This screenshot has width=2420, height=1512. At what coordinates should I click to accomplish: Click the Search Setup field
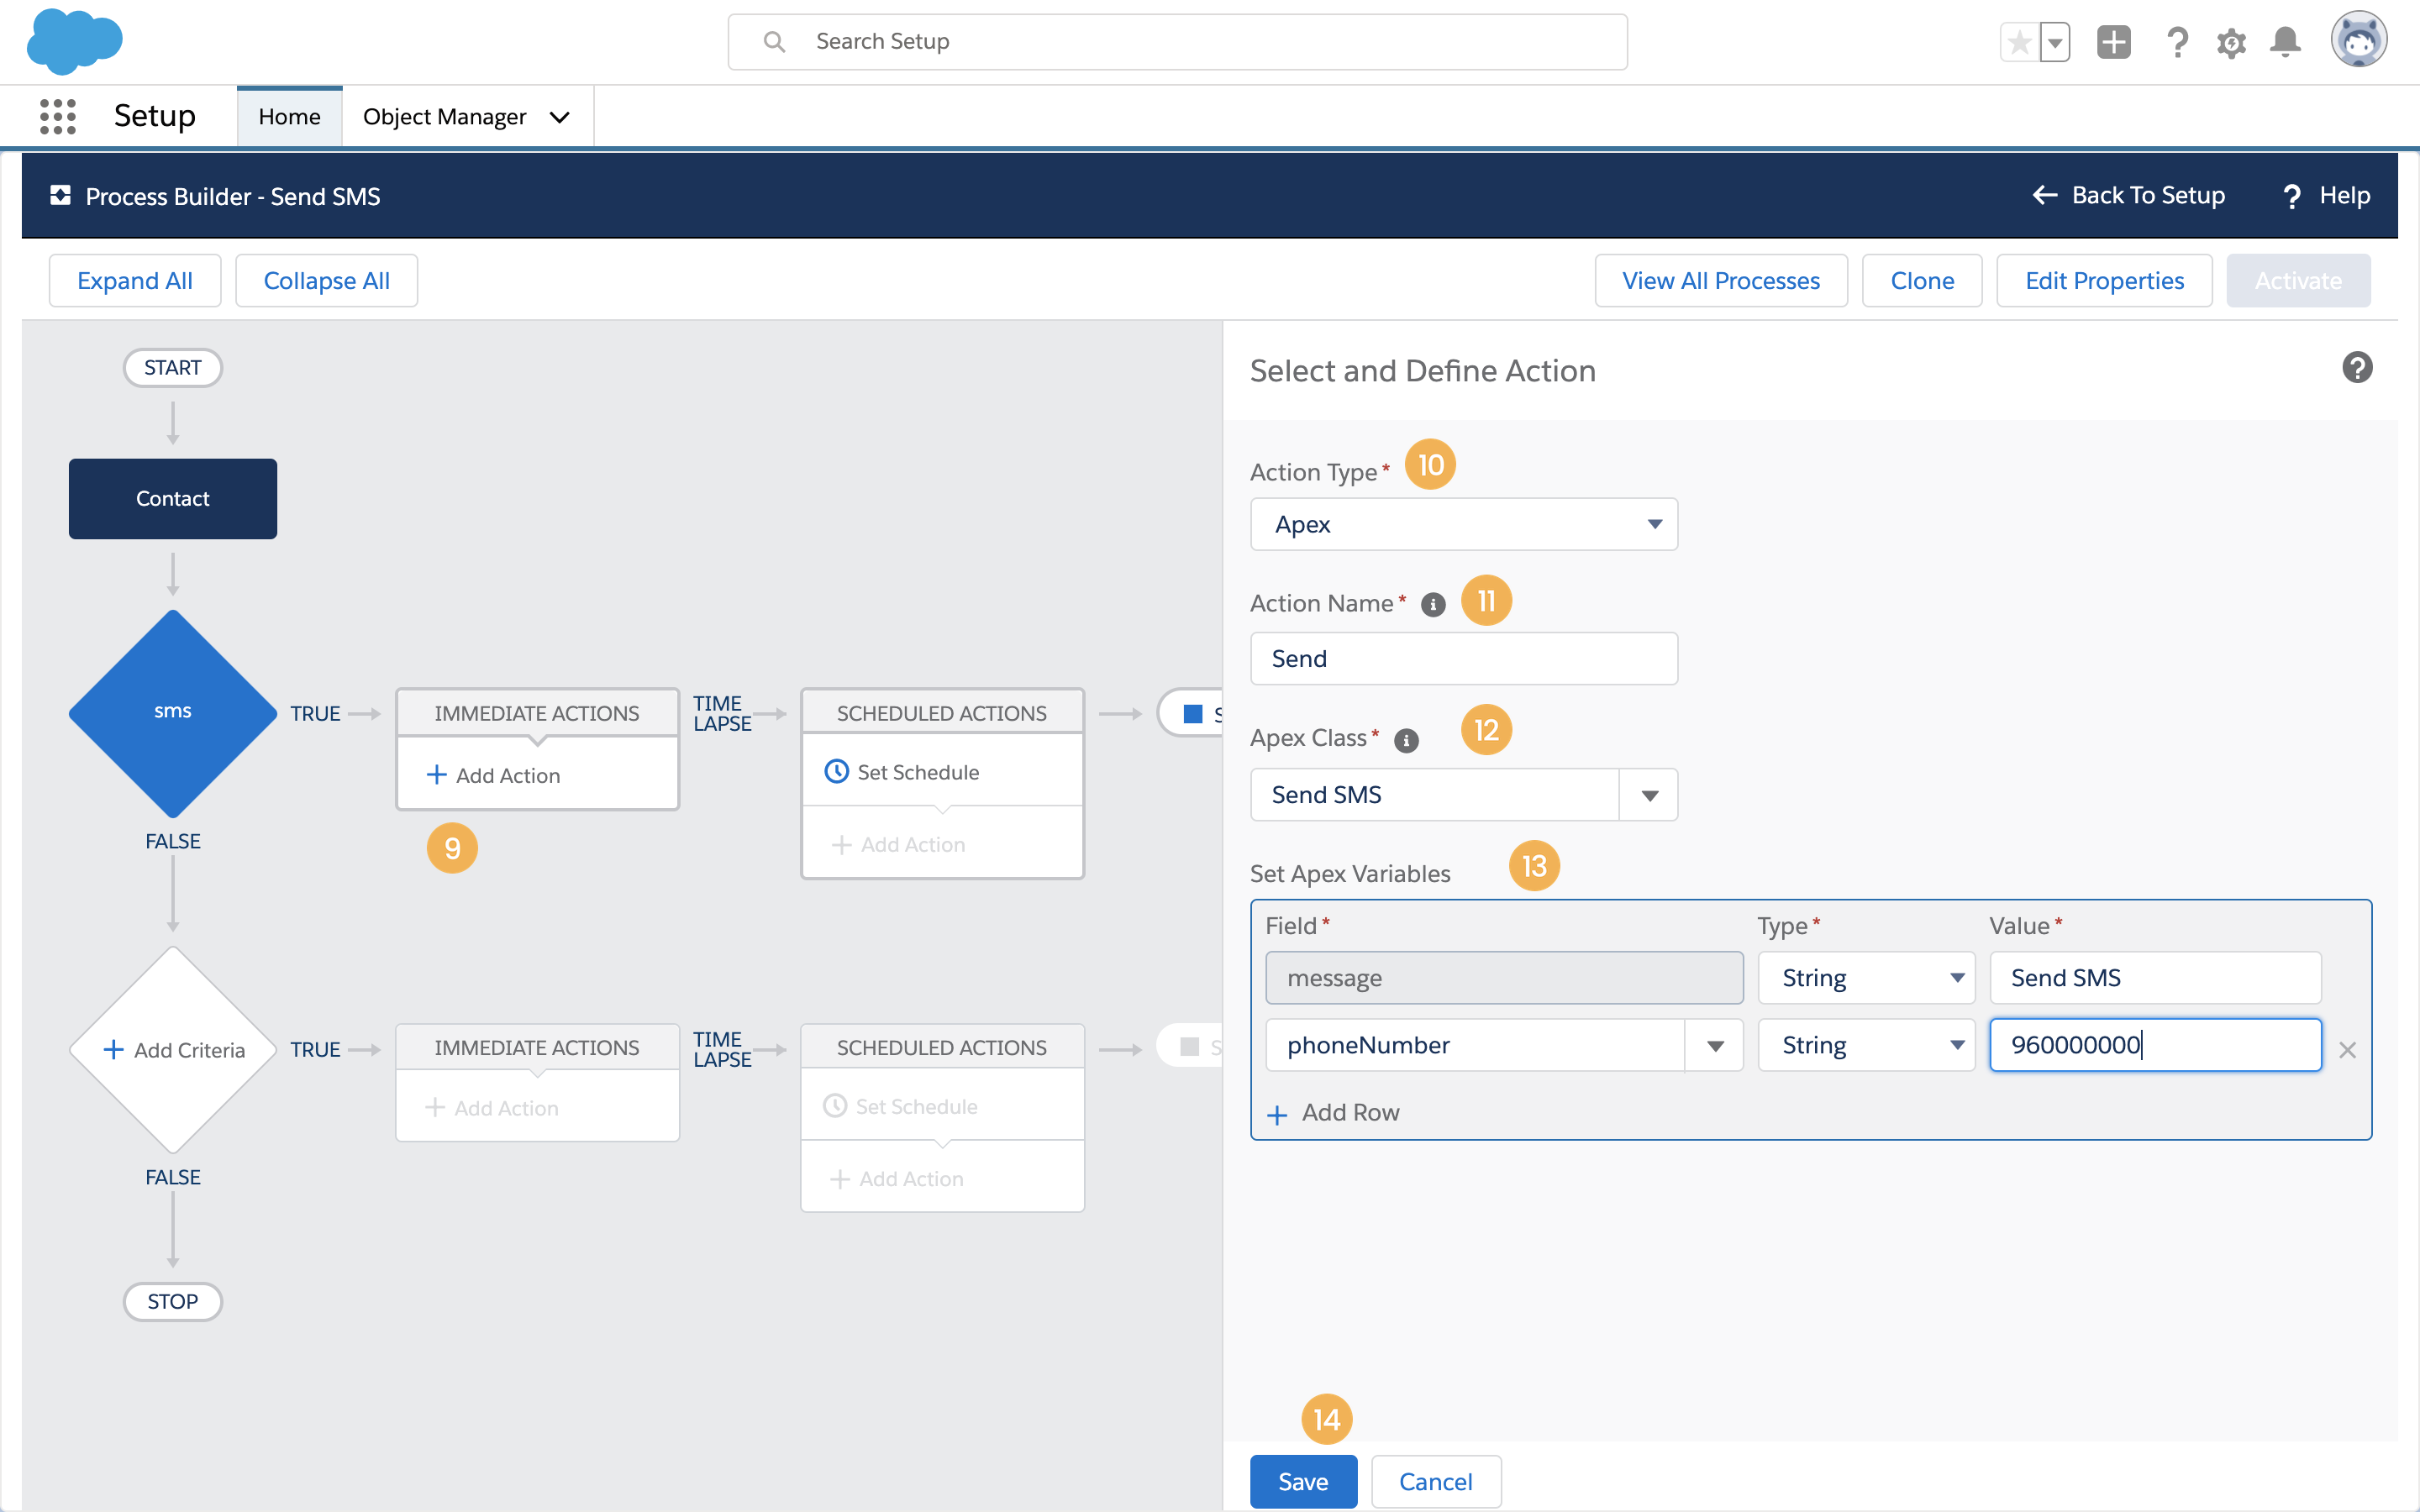(1177, 42)
